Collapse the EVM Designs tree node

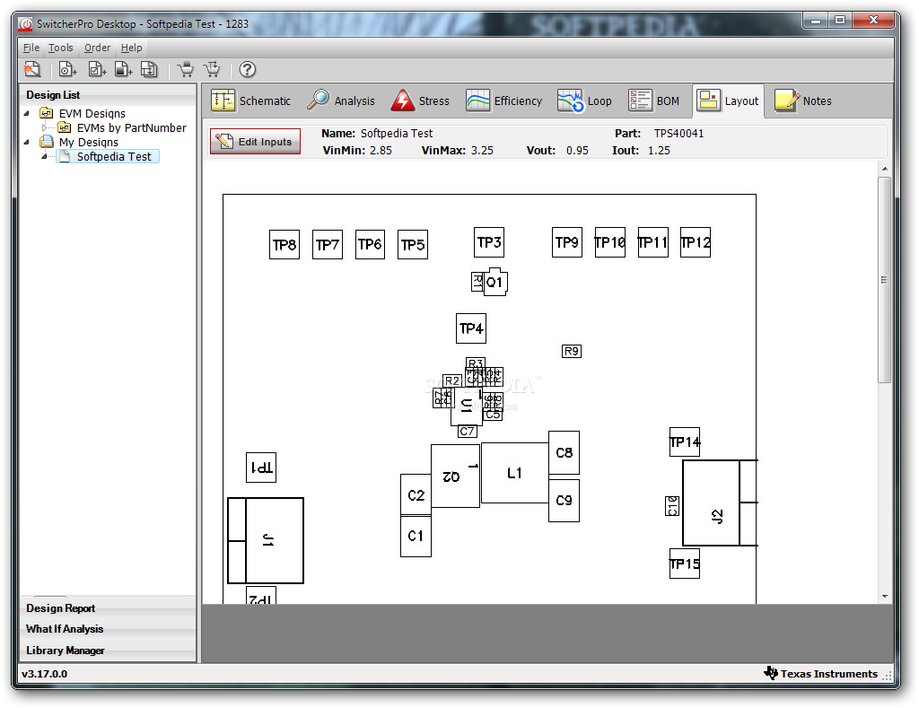pos(26,113)
